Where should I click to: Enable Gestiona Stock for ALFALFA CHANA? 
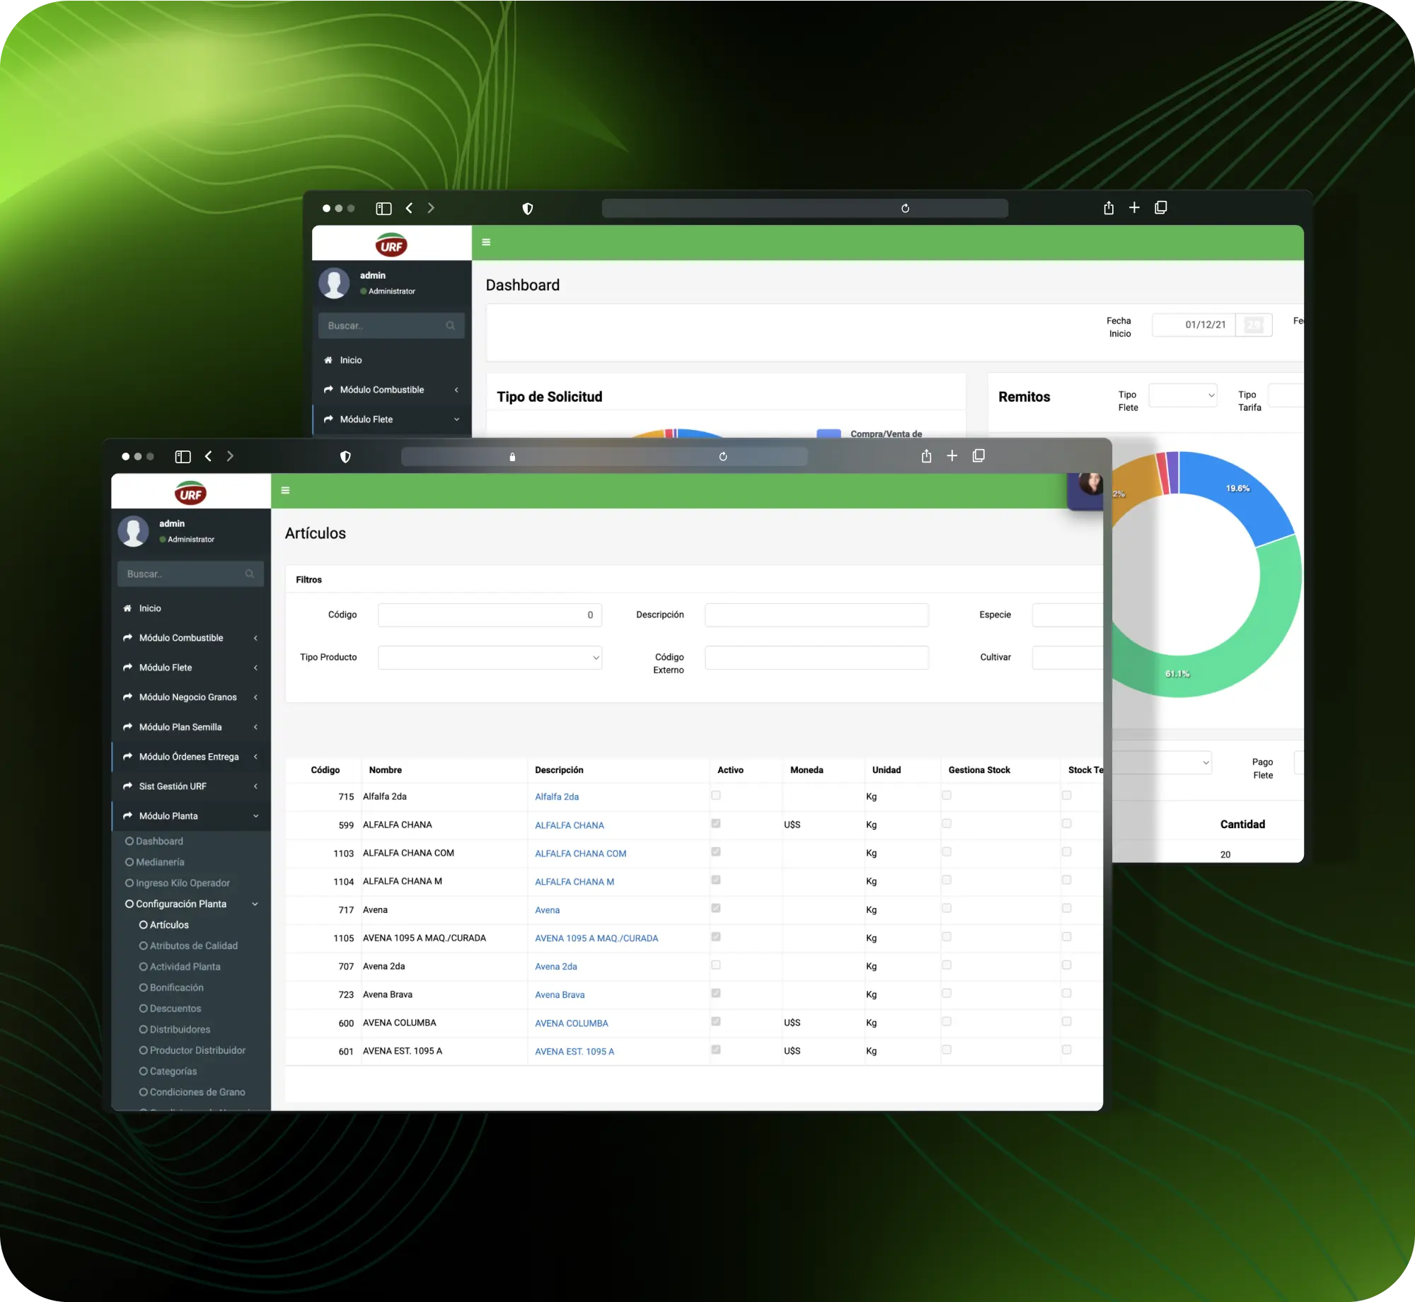click(x=947, y=823)
